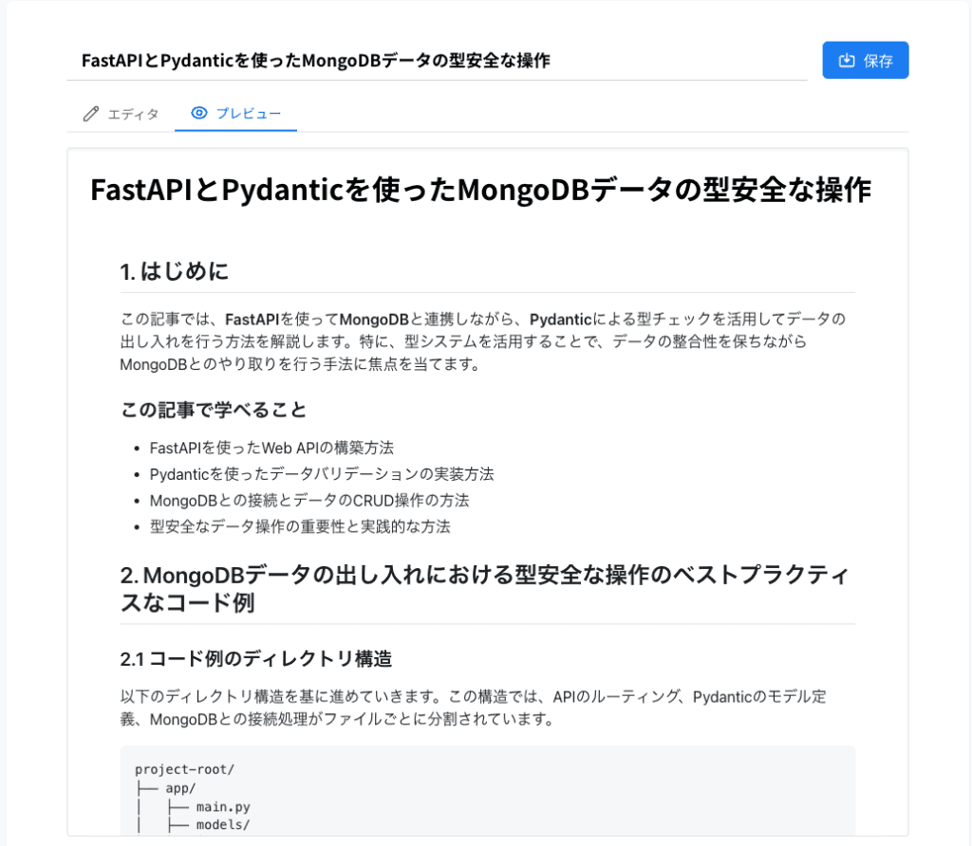The height and width of the screenshot is (846, 972).
Task: Click the "main.py" entry in the code block
Action: [x=223, y=807]
